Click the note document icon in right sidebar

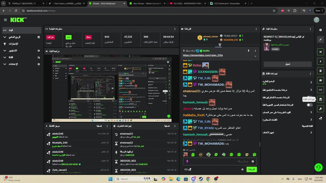[x=320, y=71]
